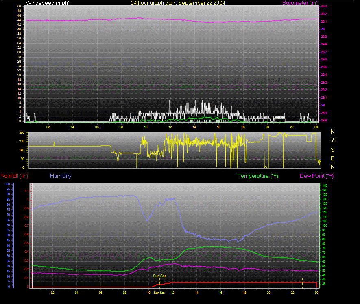Click hour "18" on the bottom graph time axis
Screen dimensions: 360x304
244,293
